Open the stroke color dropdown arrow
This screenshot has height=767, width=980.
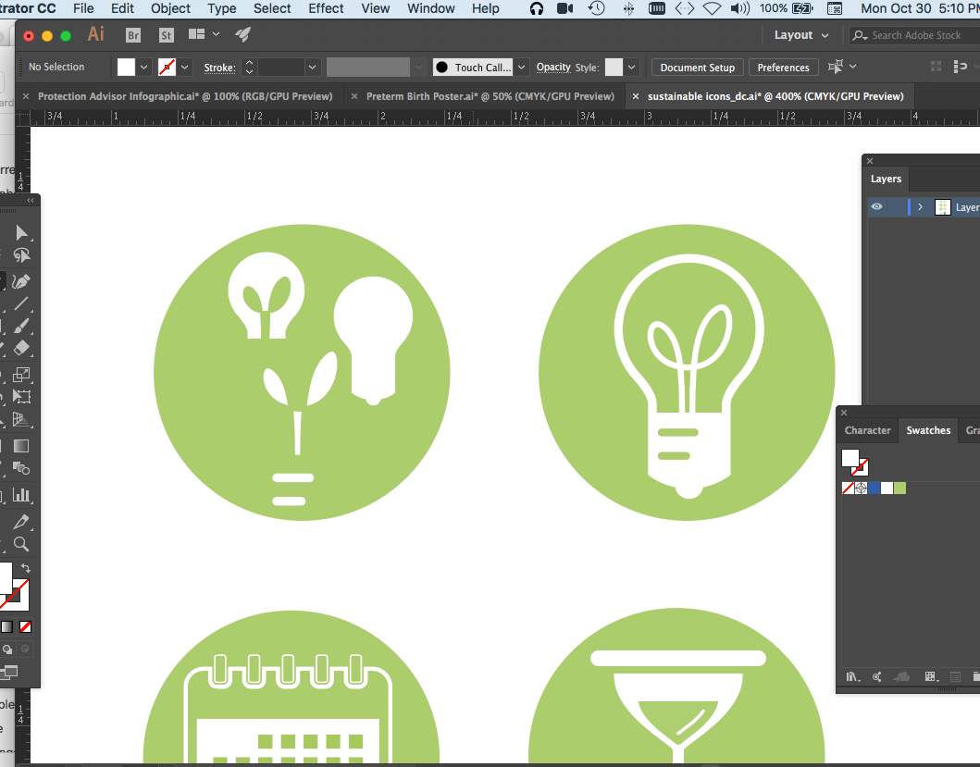point(184,67)
